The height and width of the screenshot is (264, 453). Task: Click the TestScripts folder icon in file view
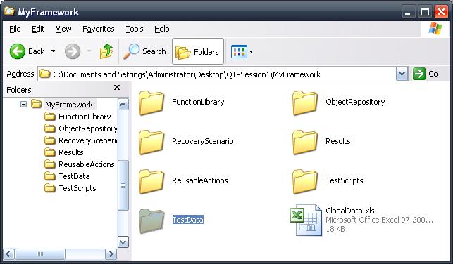click(x=305, y=181)
